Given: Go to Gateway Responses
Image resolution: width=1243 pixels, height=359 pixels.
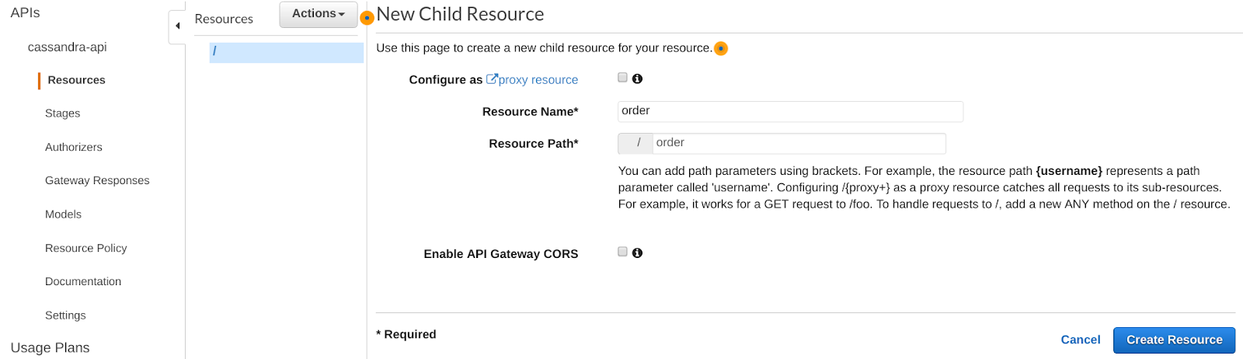Looking at the screenshot, I should [97, 180].
